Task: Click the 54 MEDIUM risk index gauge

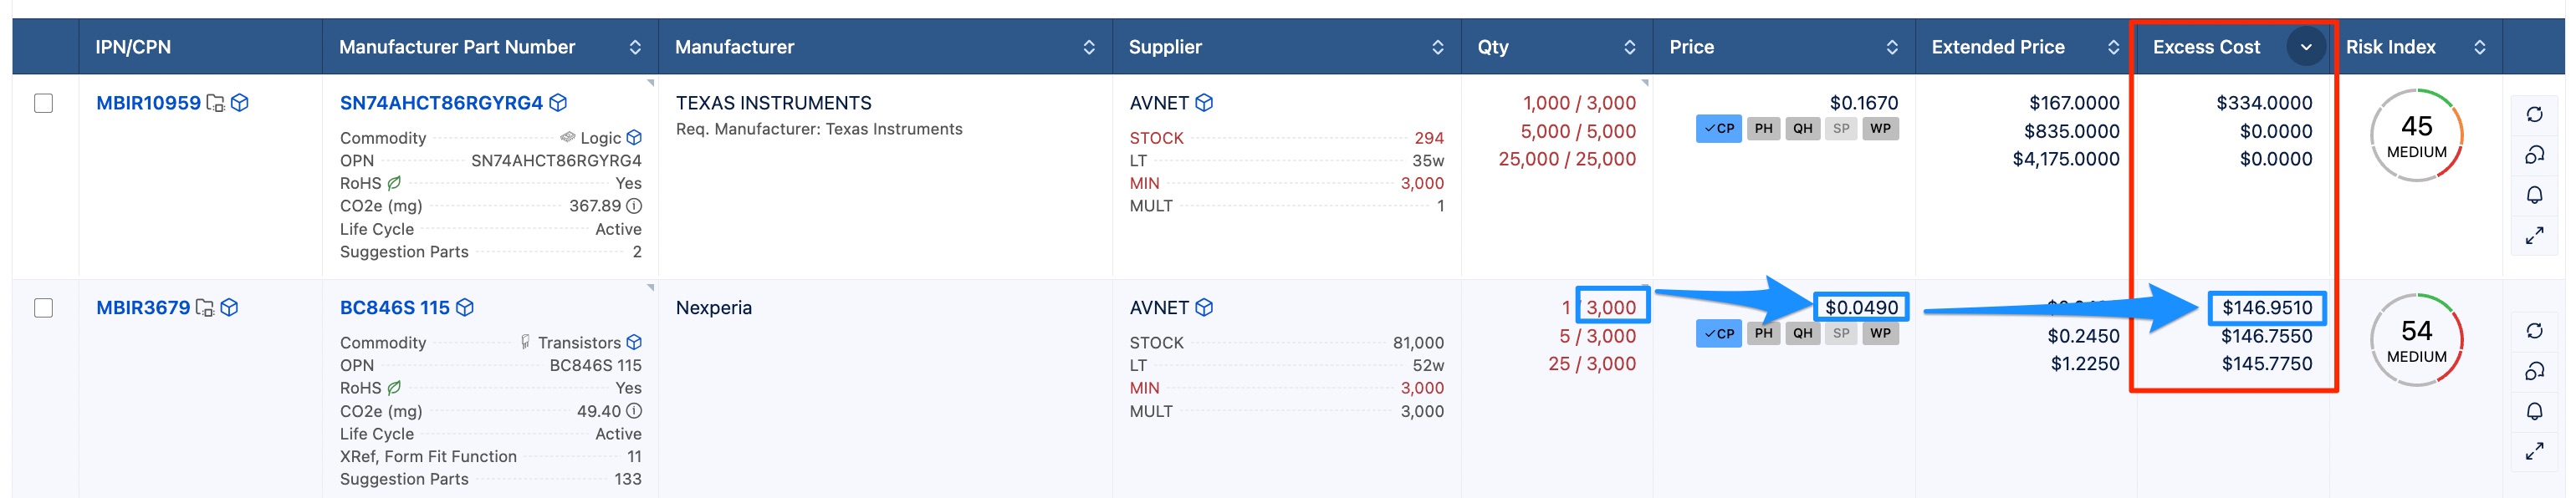Action: pyautogui.click(x=2415, y=340)
